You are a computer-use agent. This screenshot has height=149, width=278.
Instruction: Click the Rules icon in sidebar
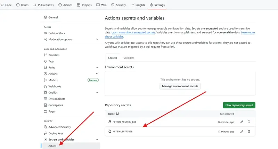tap(46, 67)
